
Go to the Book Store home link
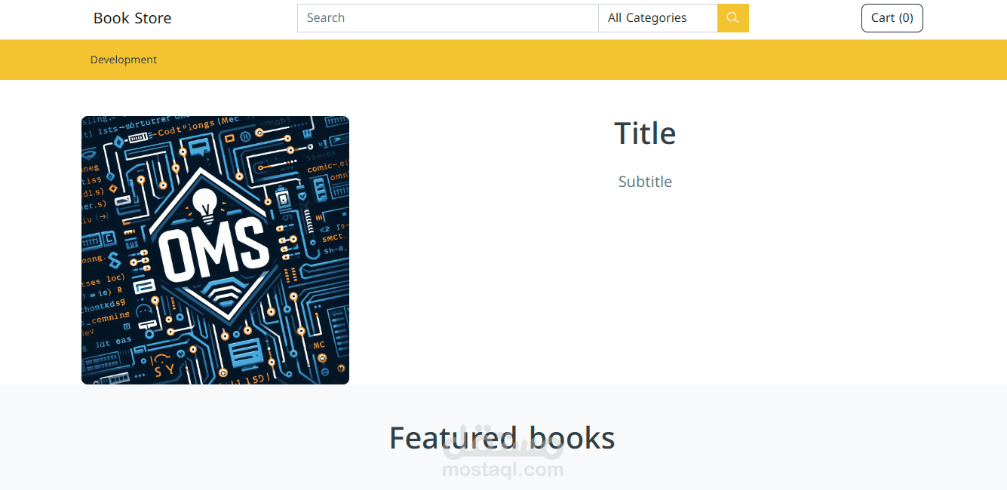[x=132, y=18]
